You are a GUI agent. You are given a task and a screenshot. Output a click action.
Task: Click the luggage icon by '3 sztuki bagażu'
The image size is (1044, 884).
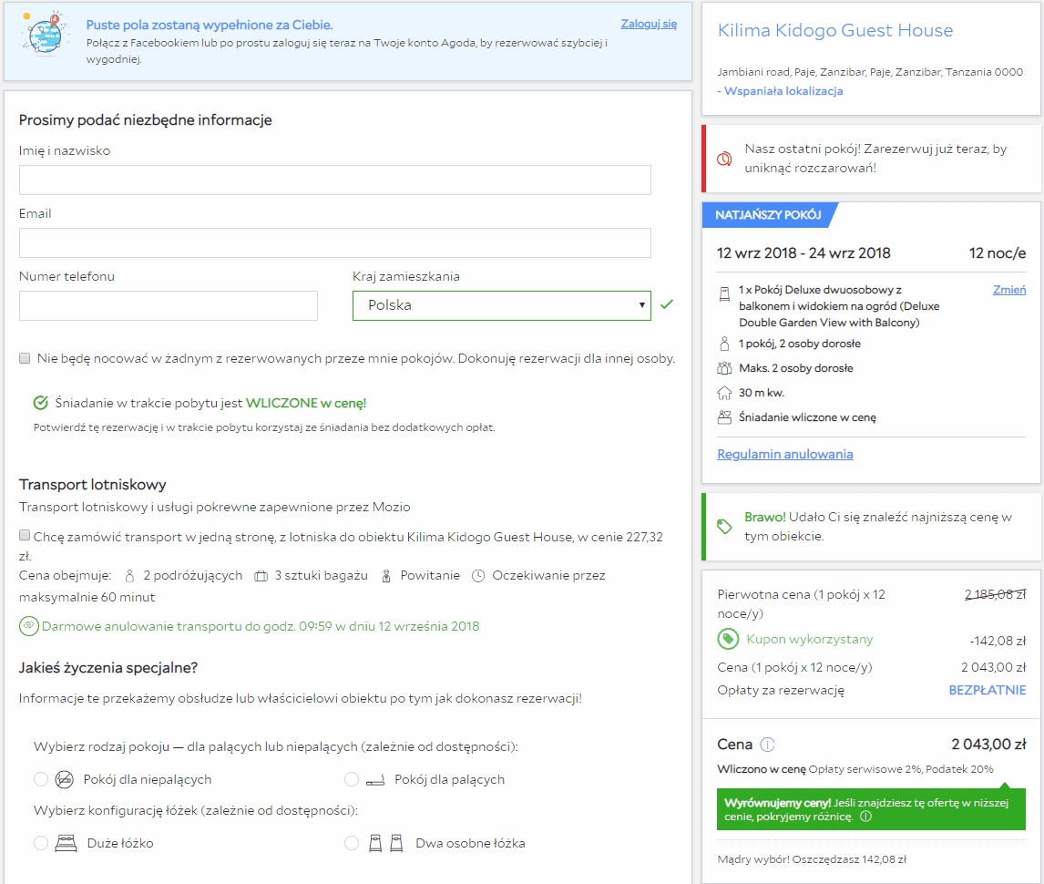[x=261, y=576]
